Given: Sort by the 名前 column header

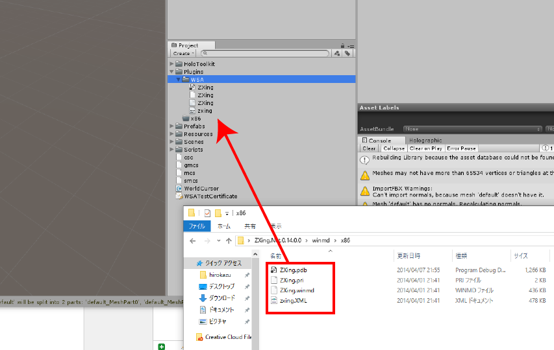Looking at the screenshot, I should point(276,256).
